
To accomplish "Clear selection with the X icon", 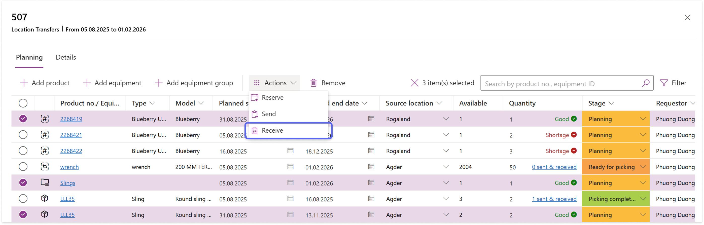I will pyautogui.click(x=414, y=83).
